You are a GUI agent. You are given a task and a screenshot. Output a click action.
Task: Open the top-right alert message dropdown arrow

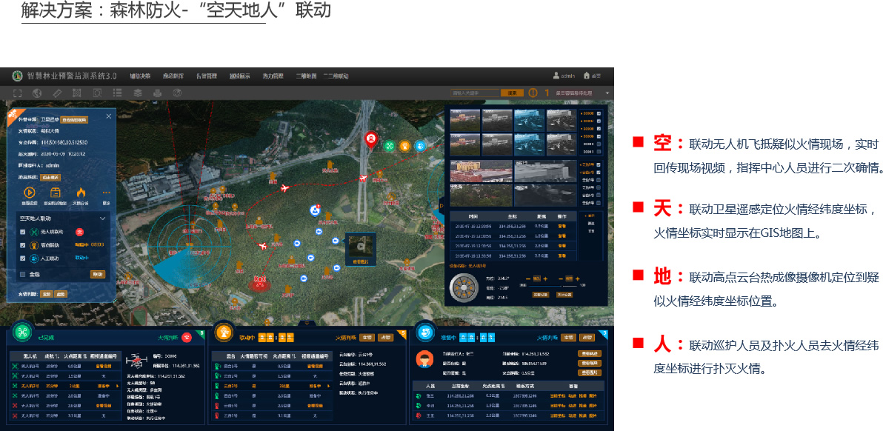607,93
